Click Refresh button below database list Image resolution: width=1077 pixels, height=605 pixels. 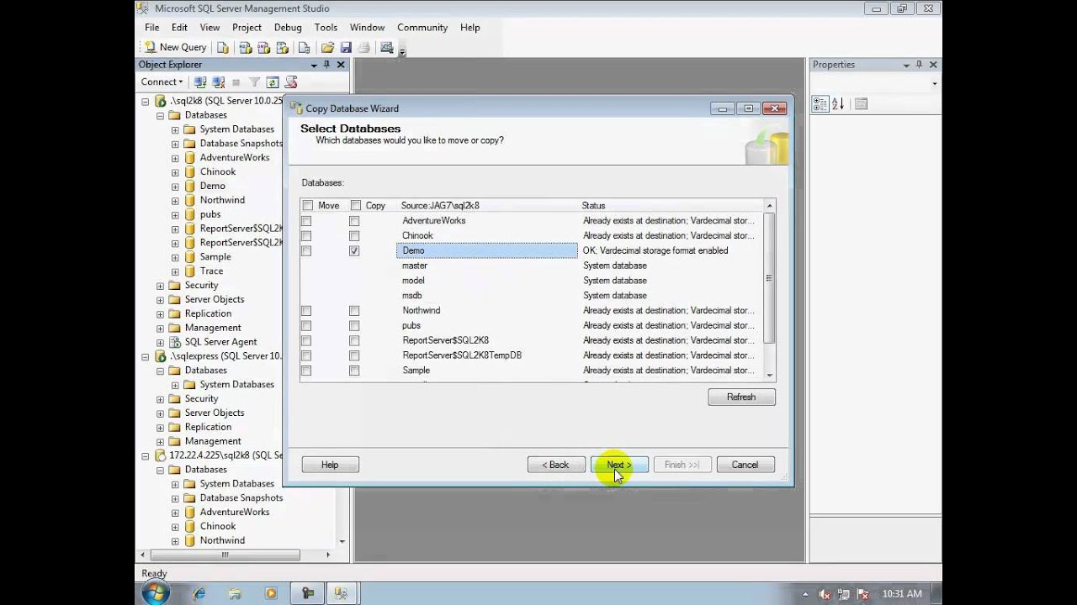tap(741, 397)
